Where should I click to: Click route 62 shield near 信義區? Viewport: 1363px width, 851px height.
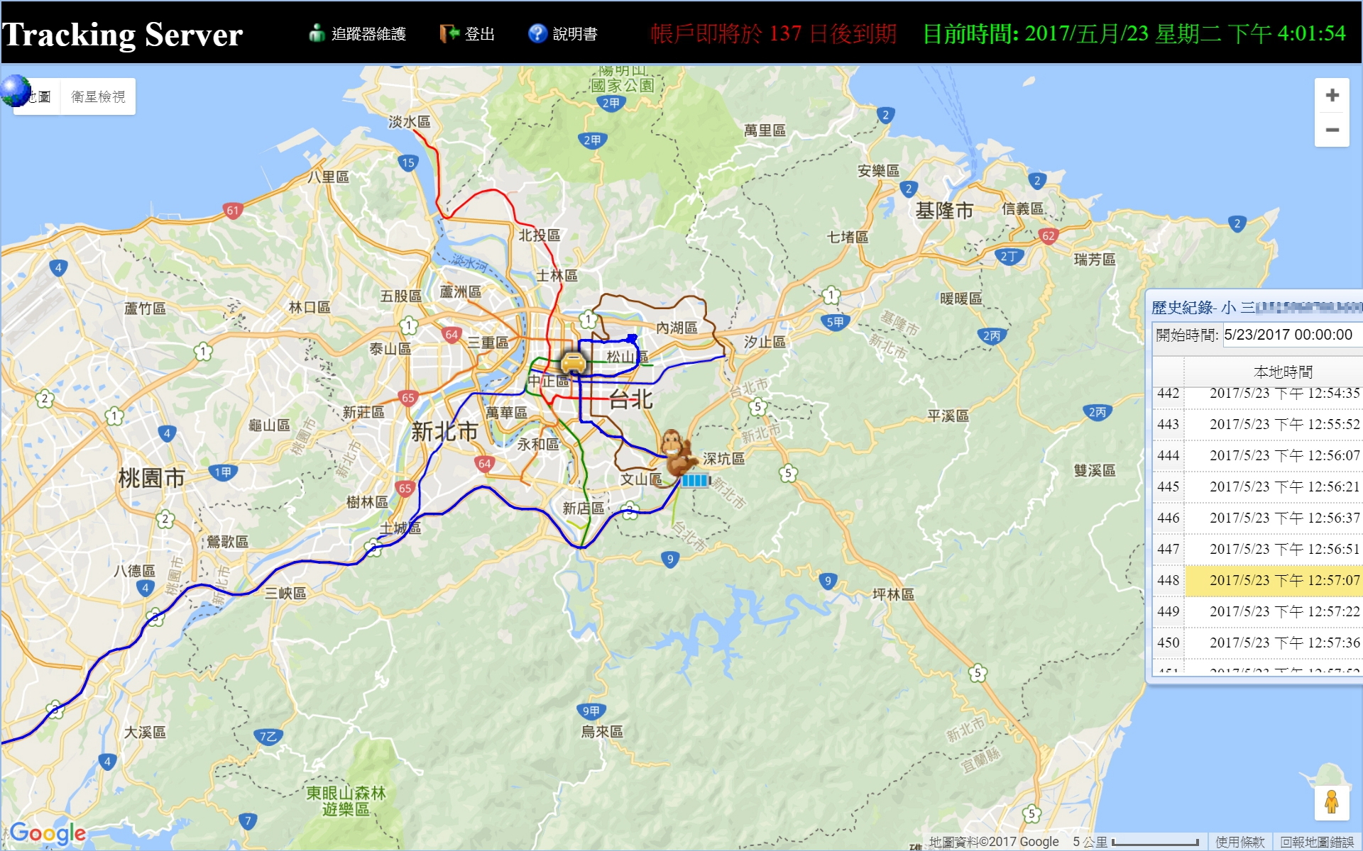point(1048,237)
